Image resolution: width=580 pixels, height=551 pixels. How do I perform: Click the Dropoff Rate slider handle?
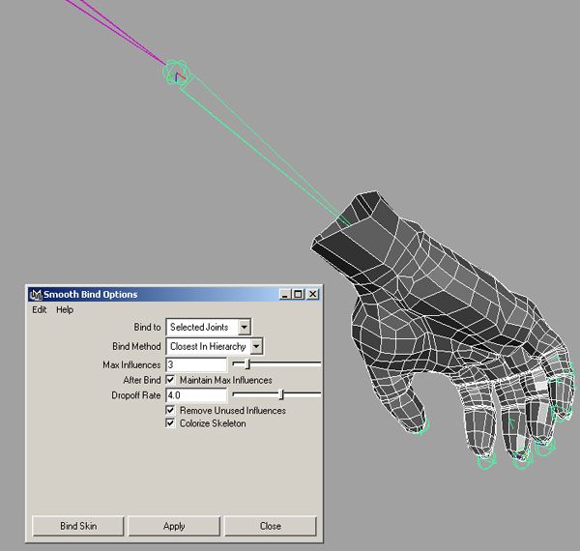(x=281, y=394)
